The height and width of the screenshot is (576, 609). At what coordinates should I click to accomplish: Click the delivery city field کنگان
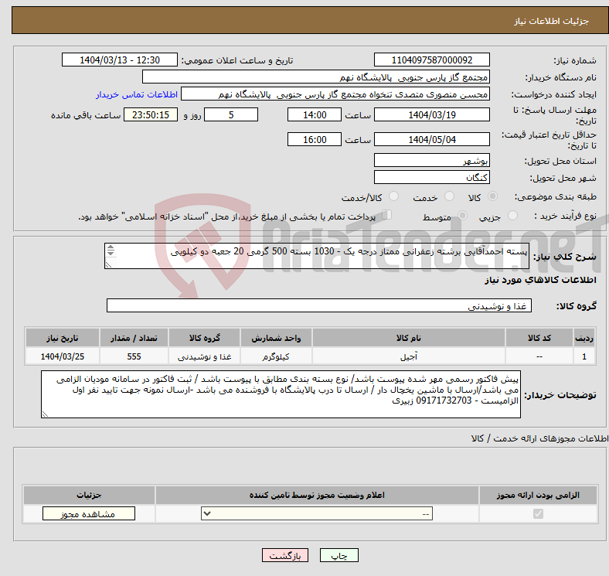431,177
